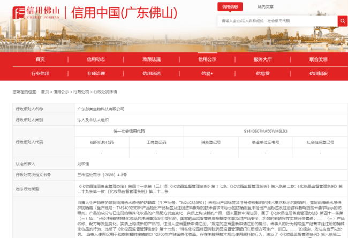Click the red search magnifier icon
Screen dimensions: 348x238
[342, 21]
